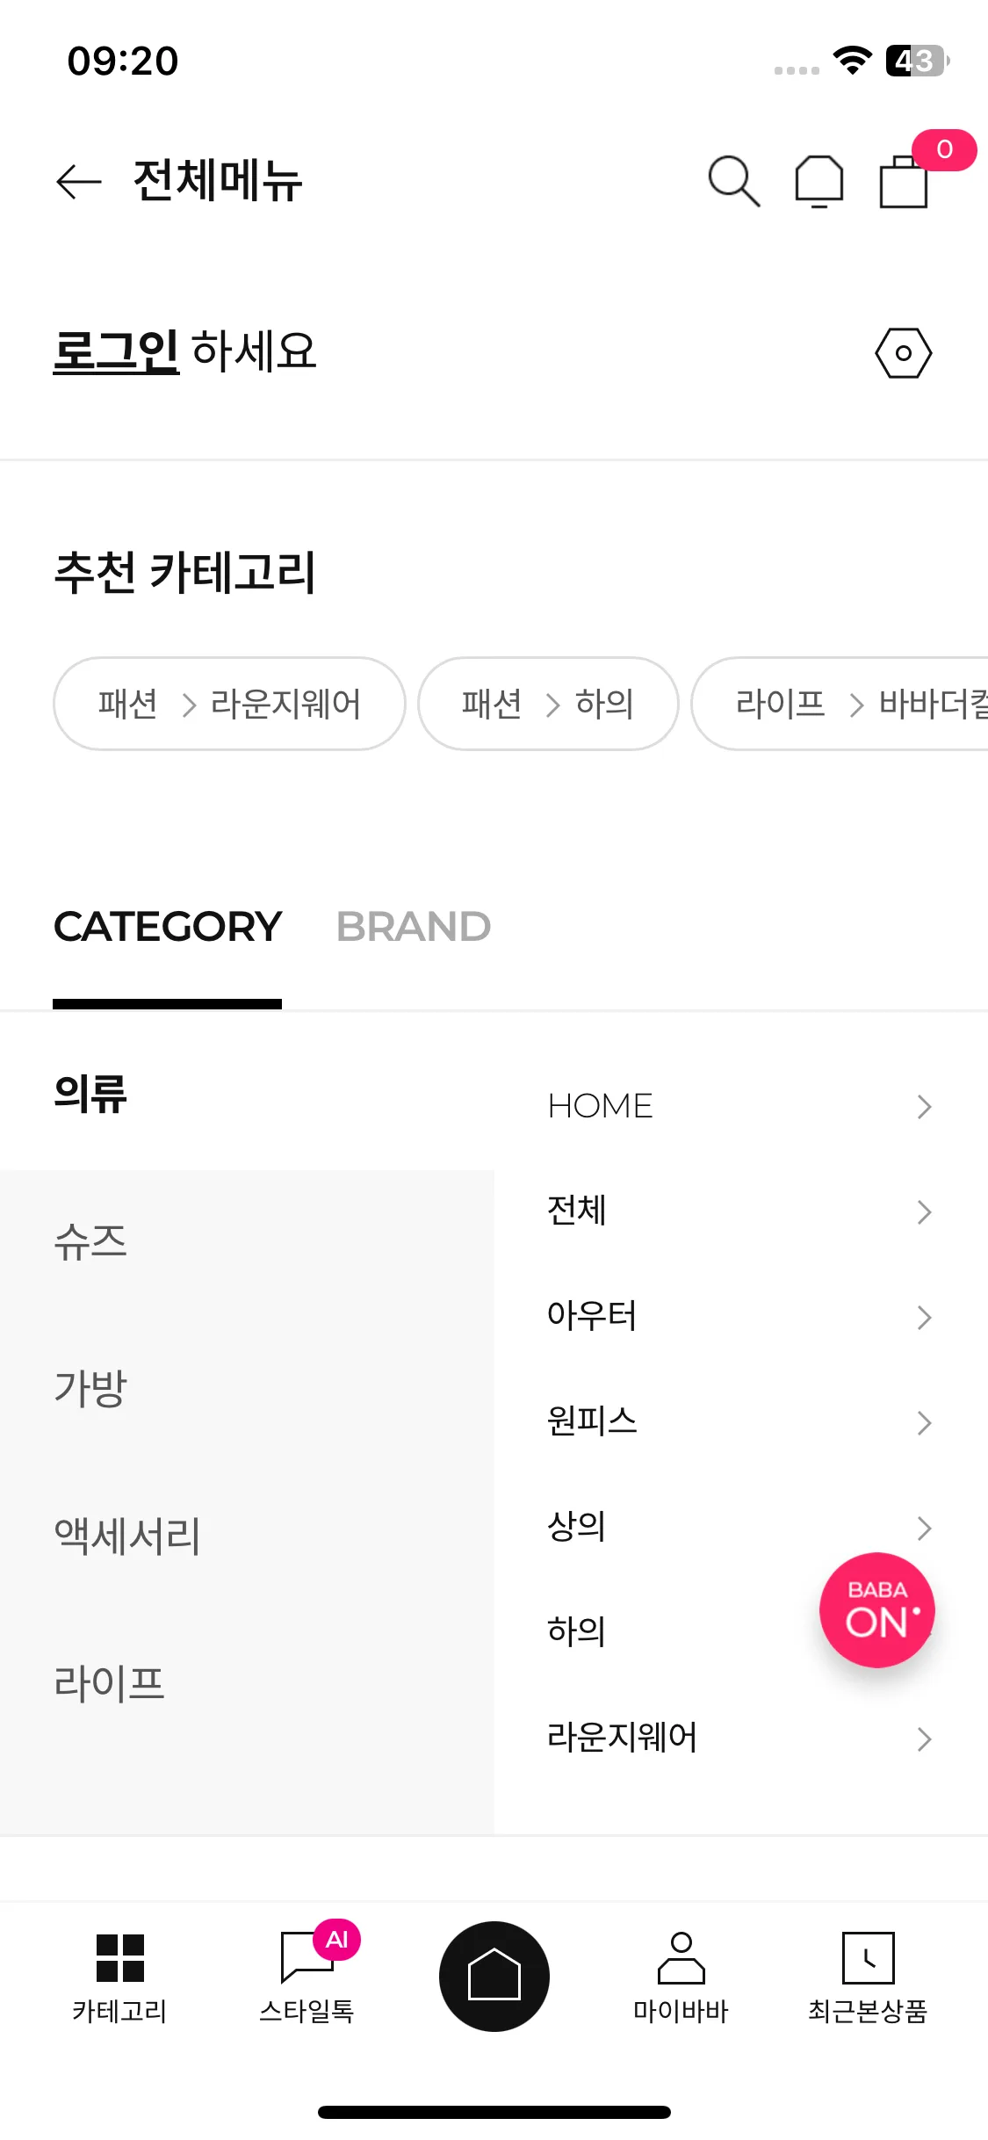The image size is (988, 2140).
Task: Tap the 로그인 link
Action: [x=116, y=351]
